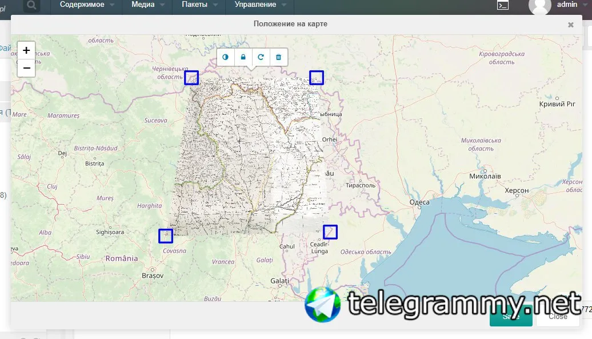The height and width of the screenshot is (339, 592).
Task: Select top-right overlay corner handle
Action: [317, 78]
